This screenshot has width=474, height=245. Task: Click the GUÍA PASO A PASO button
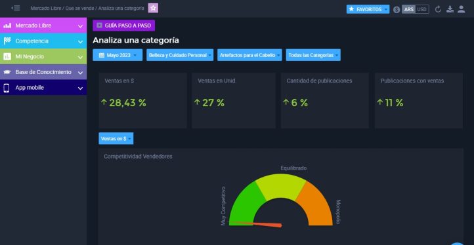[123, 26]
